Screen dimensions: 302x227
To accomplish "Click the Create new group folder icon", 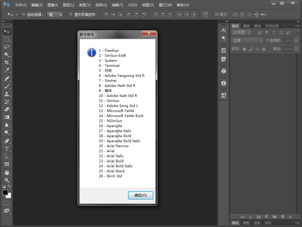I will (275, 217).
